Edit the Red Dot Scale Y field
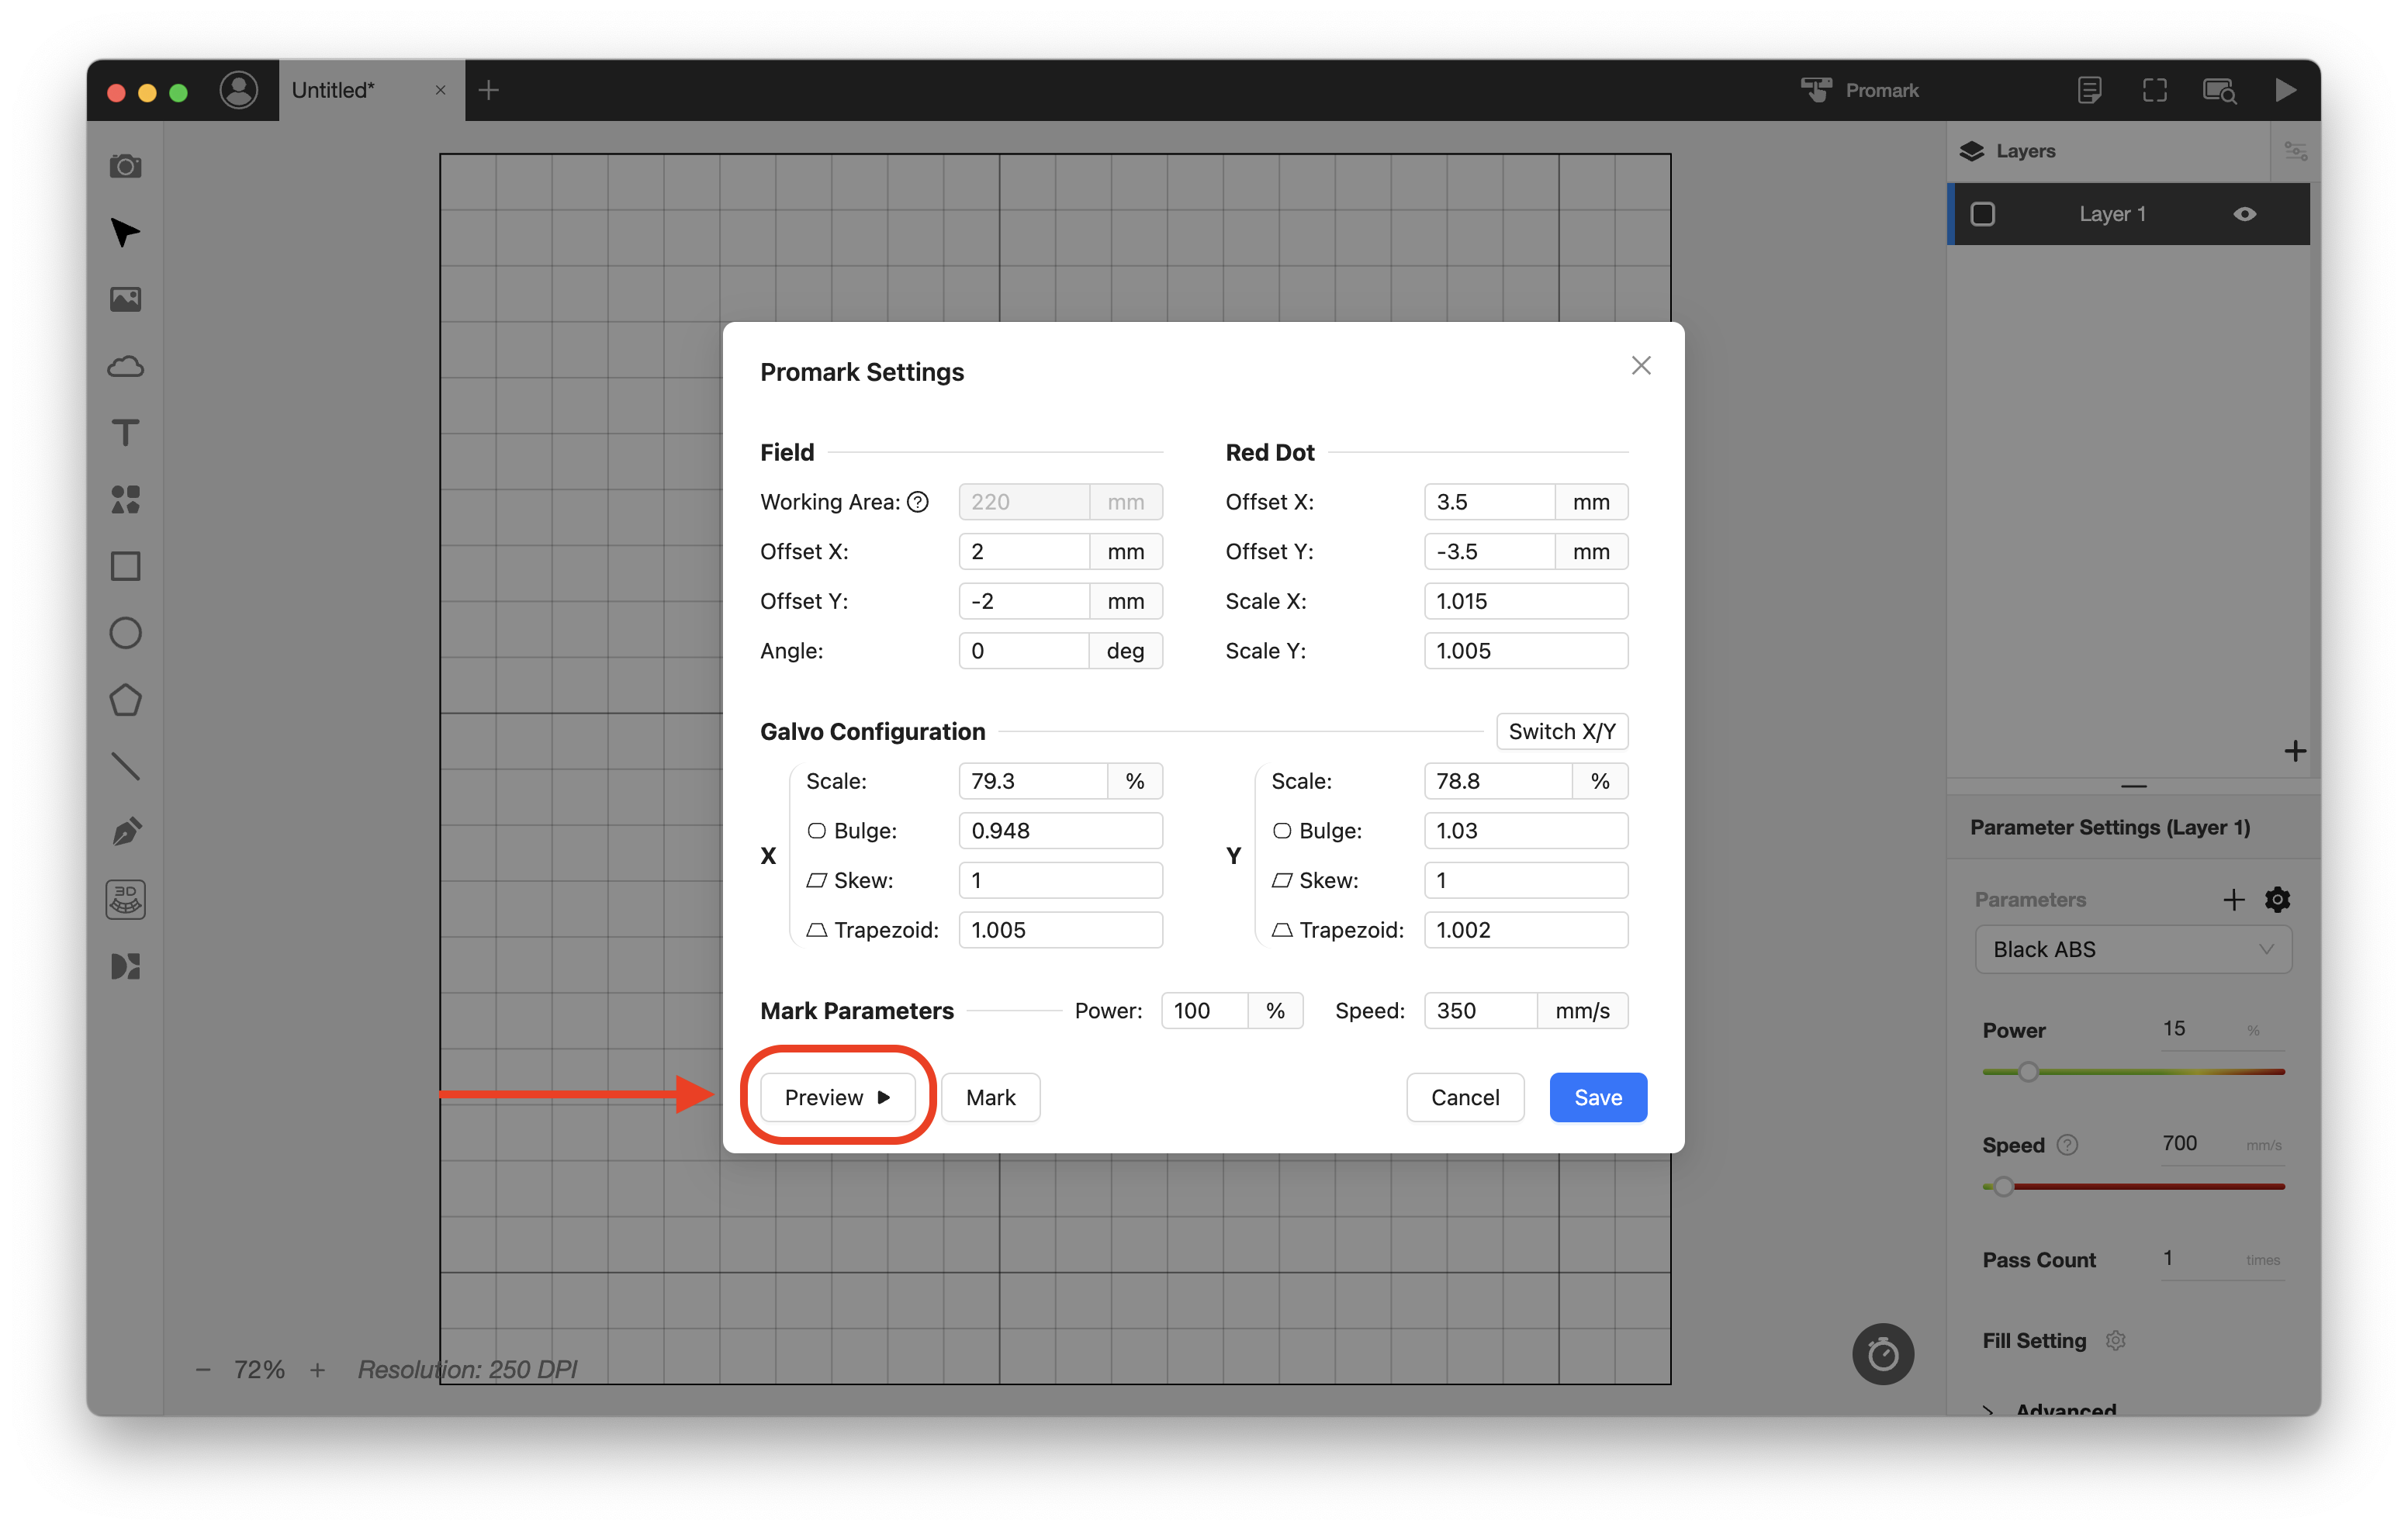This screenshot has width=2408, height=1531. 1526,651
